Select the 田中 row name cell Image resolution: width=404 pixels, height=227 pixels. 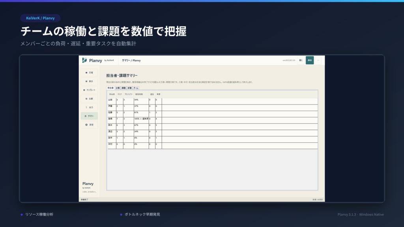[112, 139]
